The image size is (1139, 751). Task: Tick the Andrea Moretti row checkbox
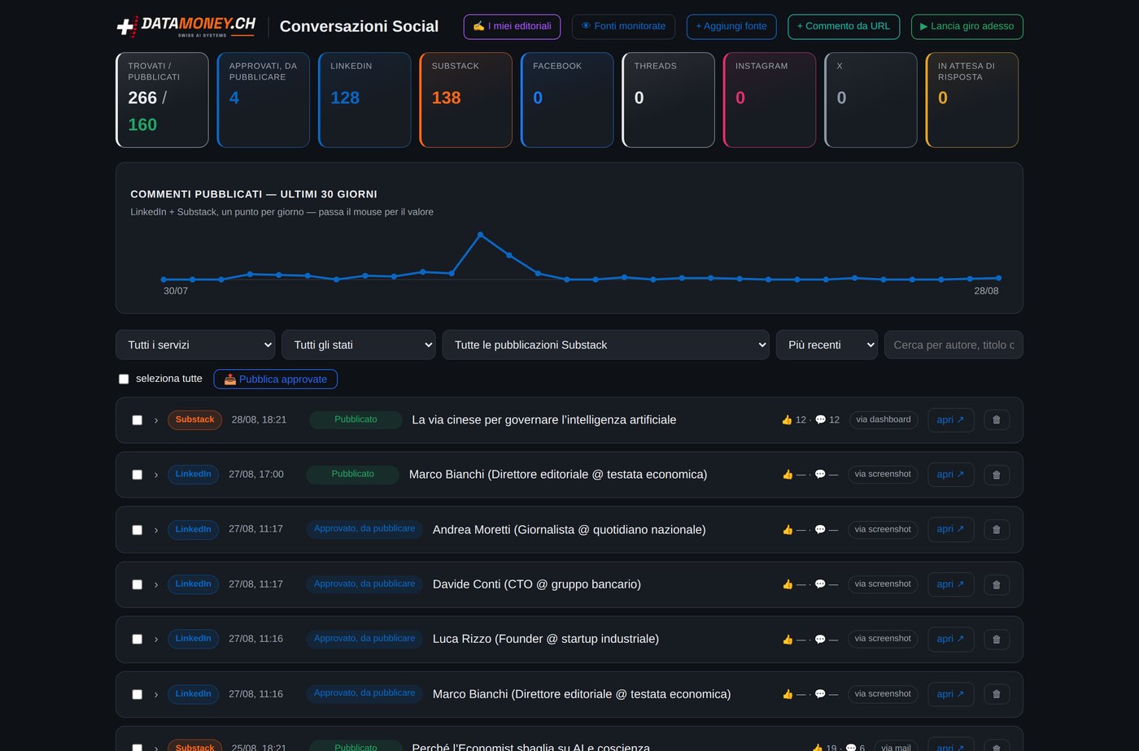coord(137,530)
